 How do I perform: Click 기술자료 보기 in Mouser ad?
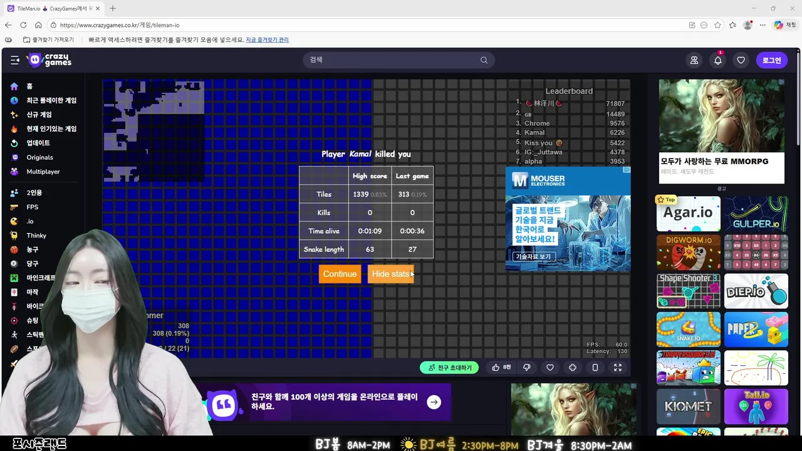pos(533,256)
